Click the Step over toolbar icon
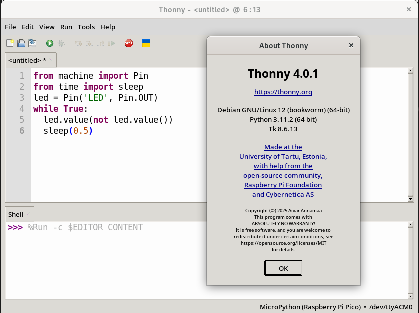 click(78, 44)
